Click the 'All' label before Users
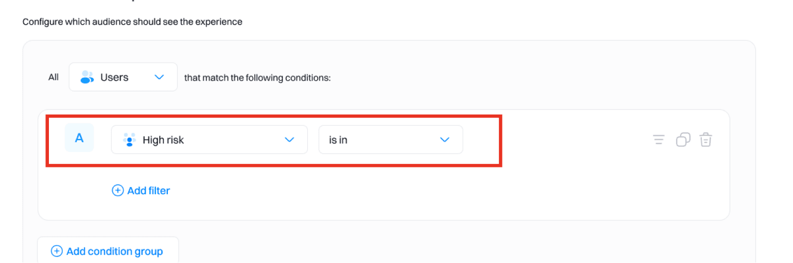This screenshot has width=793, height=263. click(54, 78)
